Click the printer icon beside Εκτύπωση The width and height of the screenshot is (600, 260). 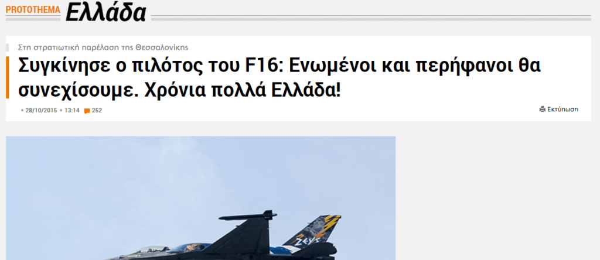coord(542,110)
